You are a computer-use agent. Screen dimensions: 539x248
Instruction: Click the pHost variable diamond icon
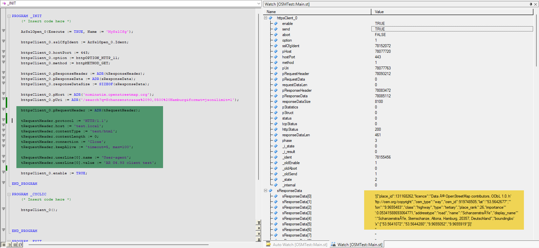click(x=276, y=51)
